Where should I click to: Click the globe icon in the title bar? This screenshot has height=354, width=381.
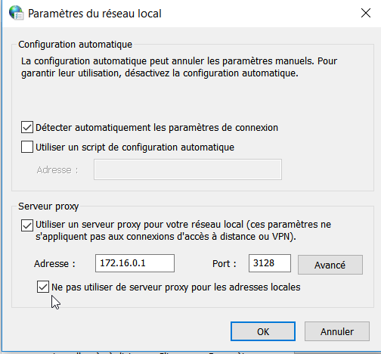[16, 13]
